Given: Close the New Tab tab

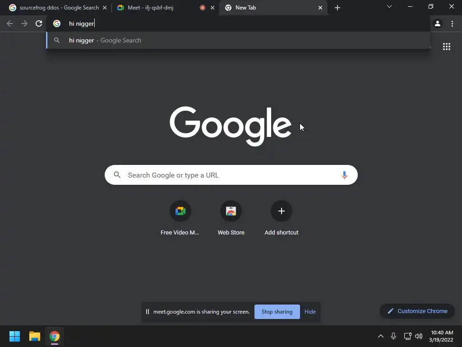Looking at the screenshot, I should (x=320, y=8).
